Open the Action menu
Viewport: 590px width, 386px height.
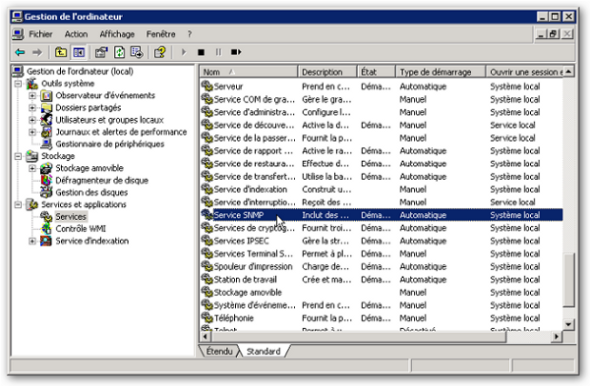[76, 34]
